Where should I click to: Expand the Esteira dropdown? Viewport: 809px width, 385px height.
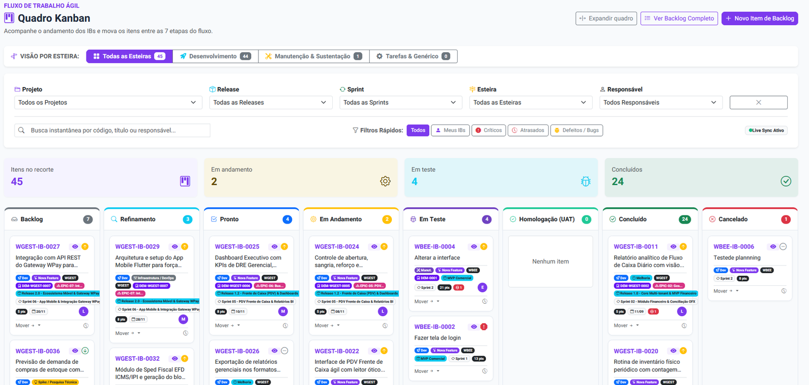pos(530,103)
